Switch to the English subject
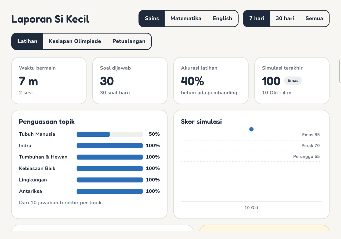 point(222,19)
